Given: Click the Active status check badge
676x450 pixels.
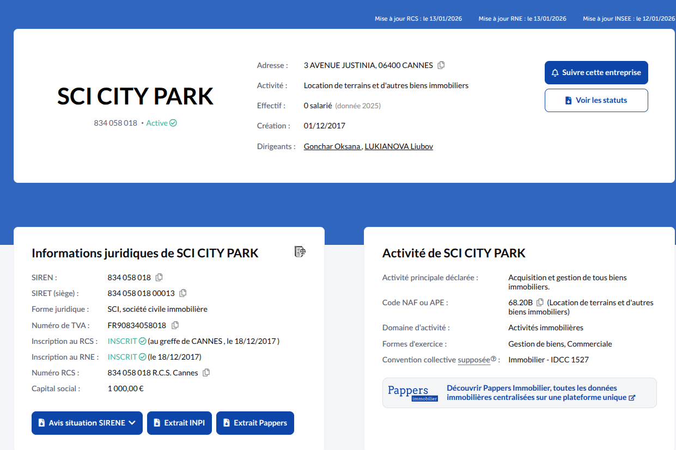Looking at the screenshot, I should tap(173, 123).
